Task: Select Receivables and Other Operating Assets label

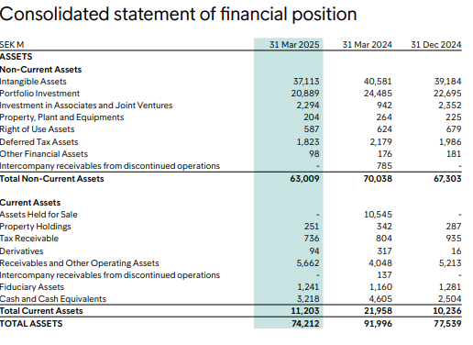Action: click(80, 263)
